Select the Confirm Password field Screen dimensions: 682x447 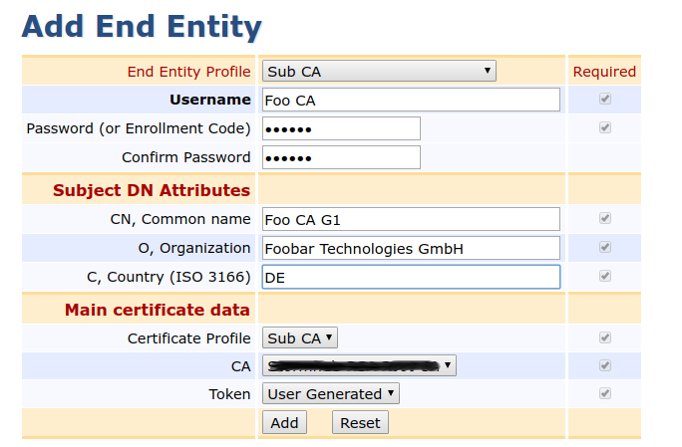(341, 157)
